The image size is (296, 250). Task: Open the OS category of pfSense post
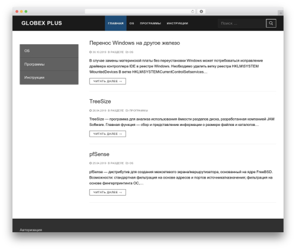pyautogui.click(x=131, y=163)
